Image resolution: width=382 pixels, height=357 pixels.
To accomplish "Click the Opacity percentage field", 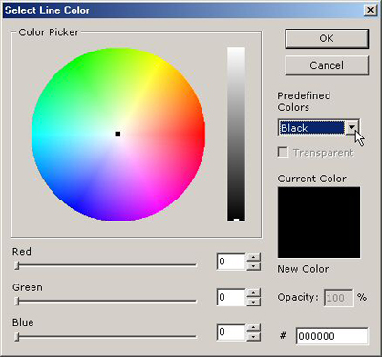I will pyautogui.click(x=338, y=298).
